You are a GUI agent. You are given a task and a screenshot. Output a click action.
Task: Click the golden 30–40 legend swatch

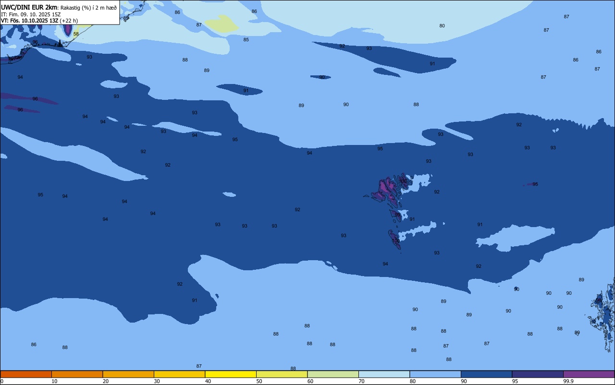[179, 374]
